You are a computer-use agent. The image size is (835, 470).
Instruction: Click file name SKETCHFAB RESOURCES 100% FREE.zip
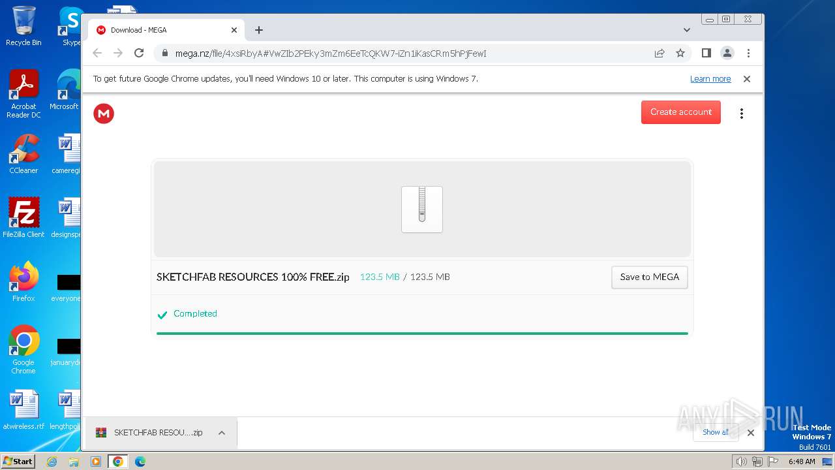pos(253,277)
